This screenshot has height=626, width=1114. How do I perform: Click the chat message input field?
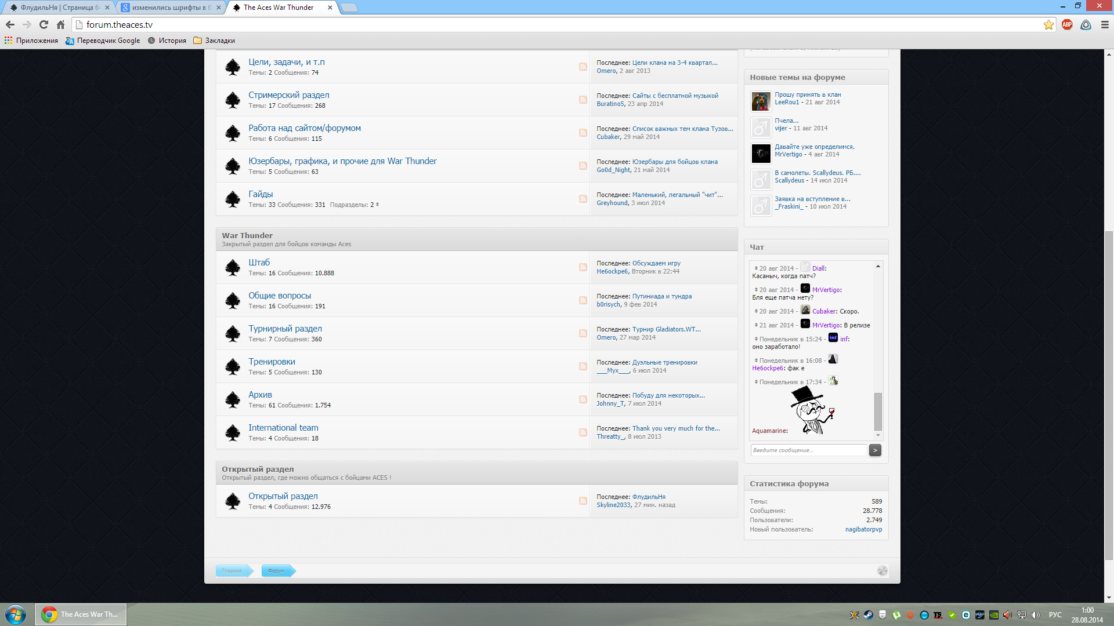click(x=809, y=450)
